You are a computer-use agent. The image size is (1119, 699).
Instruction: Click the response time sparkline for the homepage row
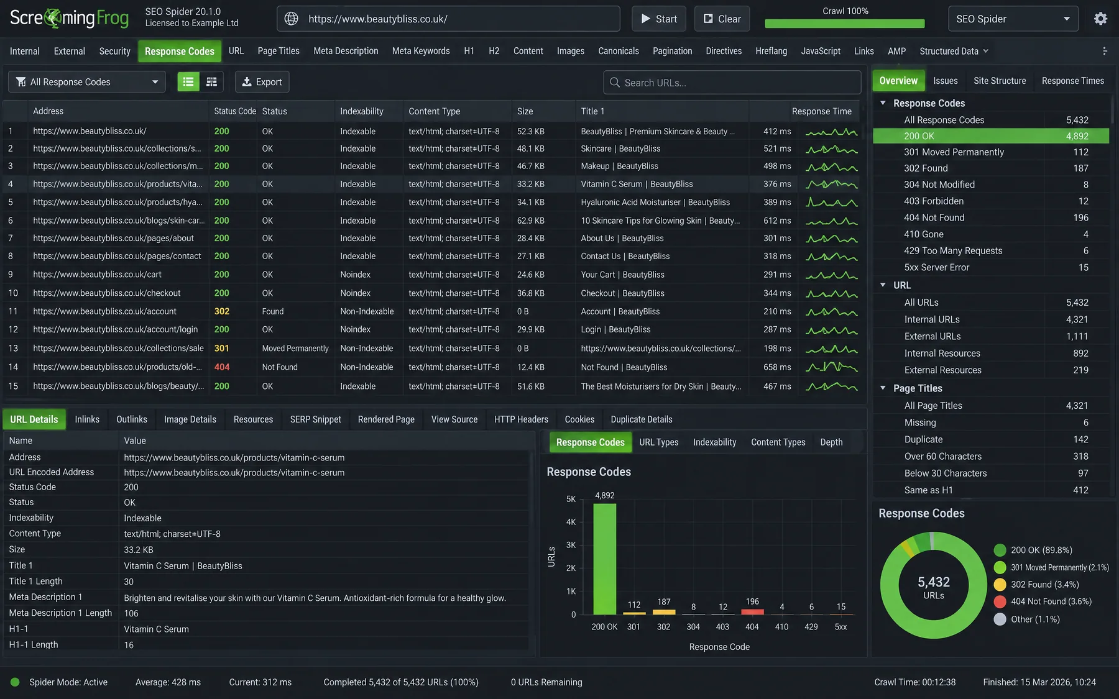click(832, 132)
